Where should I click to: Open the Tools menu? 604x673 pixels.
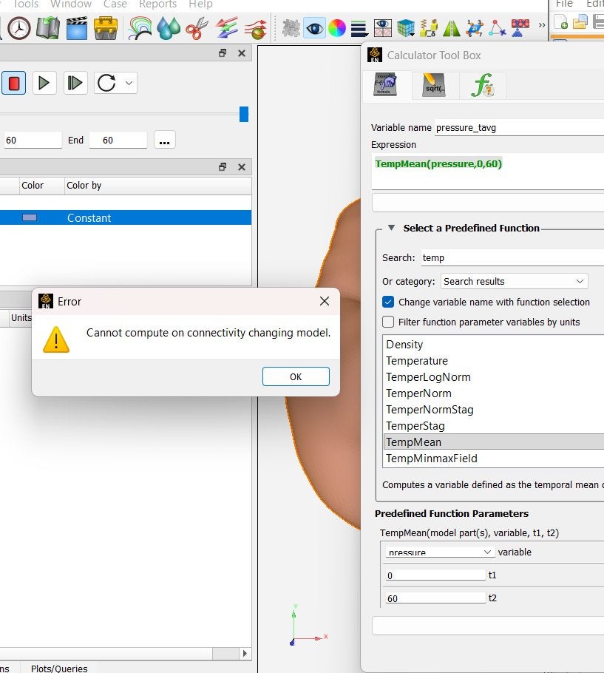coord(25,4)
